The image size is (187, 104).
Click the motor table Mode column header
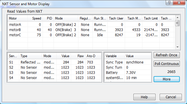(66, 18)
